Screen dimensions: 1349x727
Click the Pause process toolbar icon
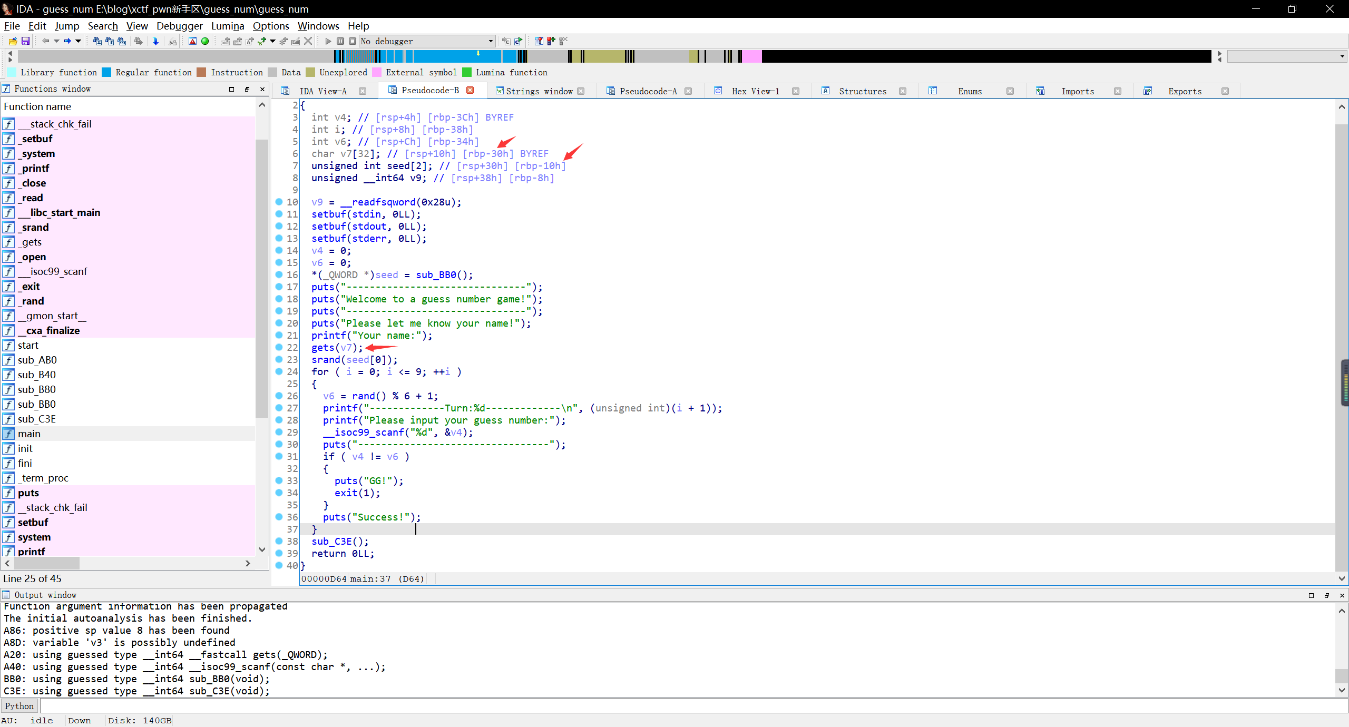pos(340,41)
